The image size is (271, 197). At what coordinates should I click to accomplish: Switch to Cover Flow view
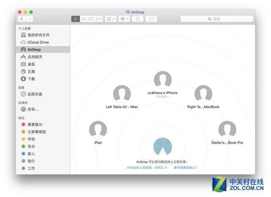pyautogui.click(x=99, y=19)
